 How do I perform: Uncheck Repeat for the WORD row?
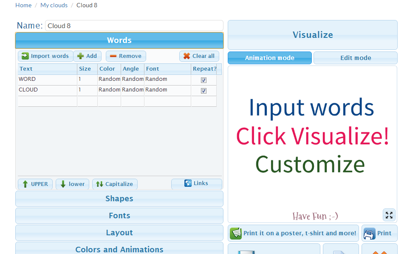click(204, 80)
